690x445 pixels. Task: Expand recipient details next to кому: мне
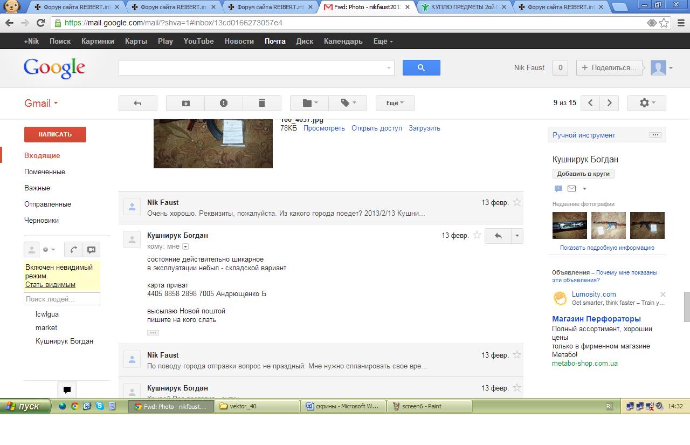click(185, 247)
